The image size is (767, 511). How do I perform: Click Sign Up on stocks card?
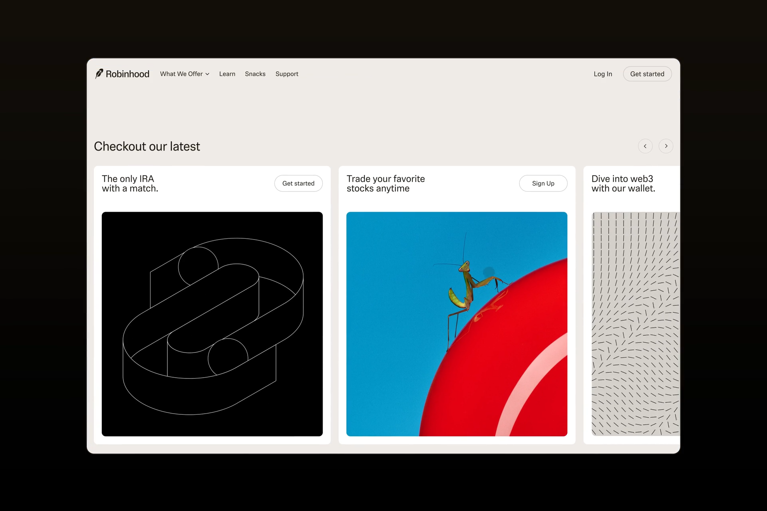tap(543, 183)
